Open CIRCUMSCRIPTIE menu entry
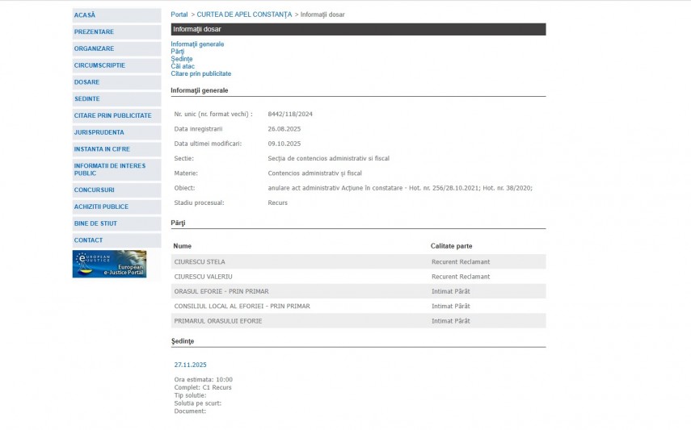This screenshot has width=691, height=430. pyautogui.click(x=99, y=65)
